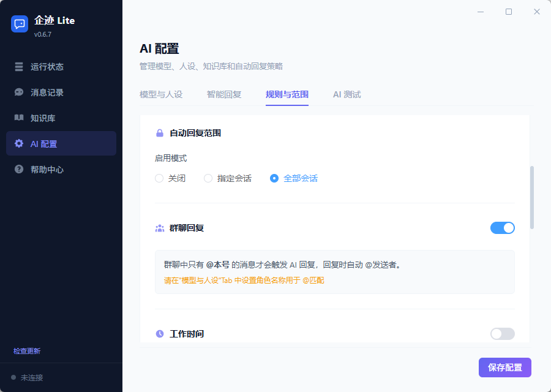
Task: Click the lock icon beside 自动回复范围
Action: point(160,132)
